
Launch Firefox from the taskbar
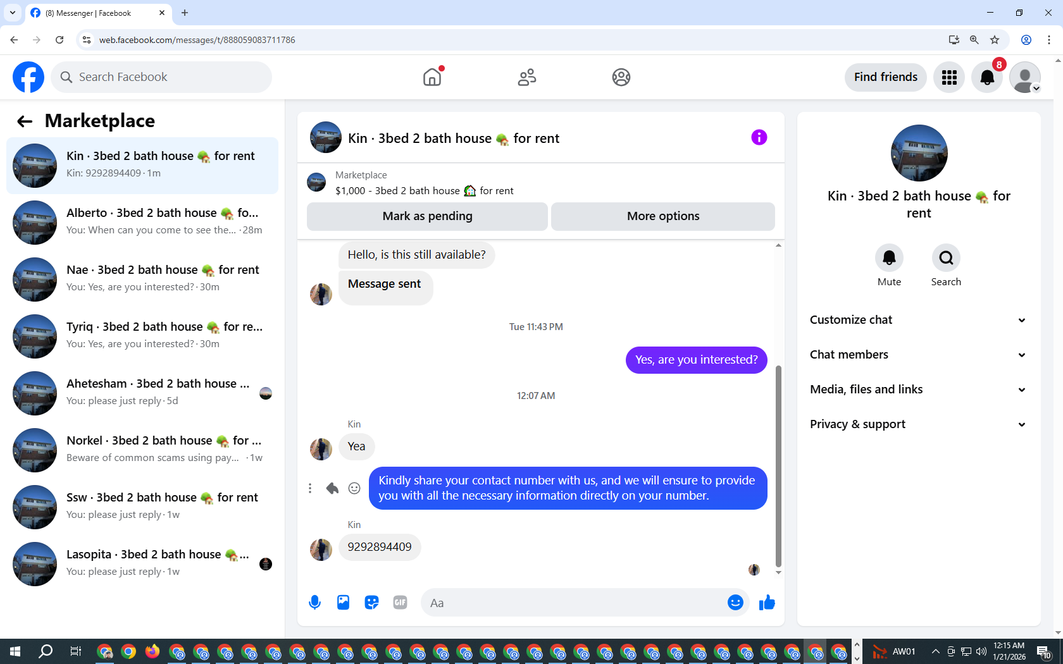tap(152, 651)
